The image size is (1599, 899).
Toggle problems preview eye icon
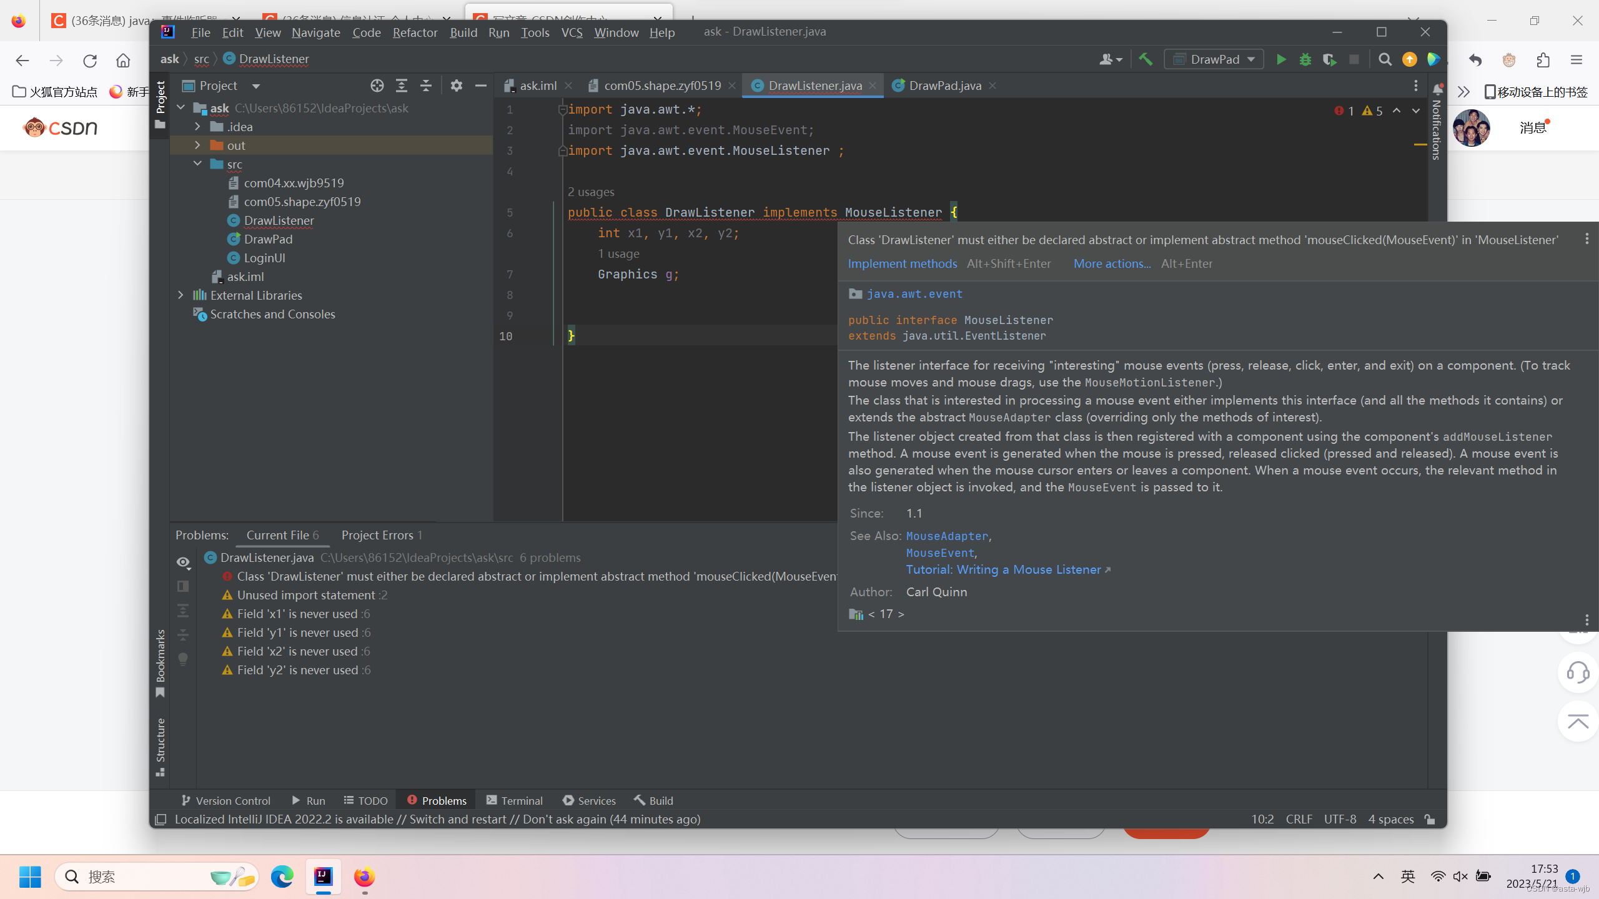coord(183,562)
